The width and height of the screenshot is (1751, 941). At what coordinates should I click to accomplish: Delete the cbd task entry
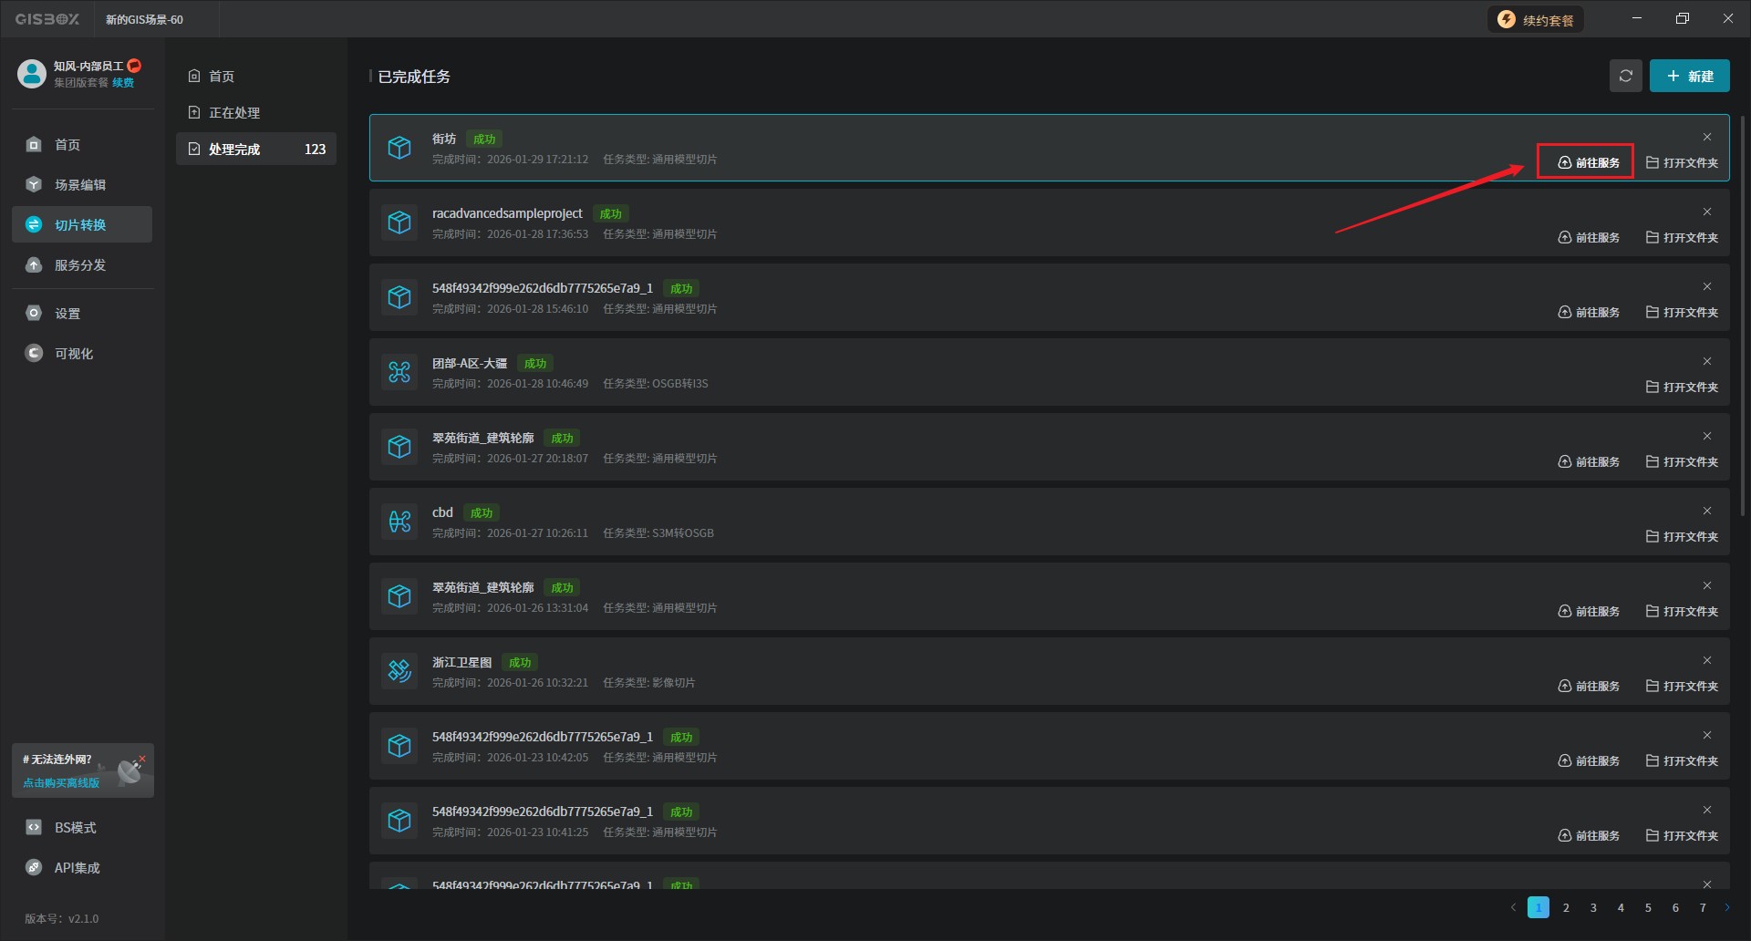pyautogui.click(x=1707, y=511)
